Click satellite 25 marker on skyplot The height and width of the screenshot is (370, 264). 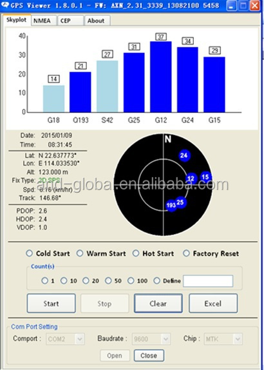pyautogui.click(x=180, y=202)
